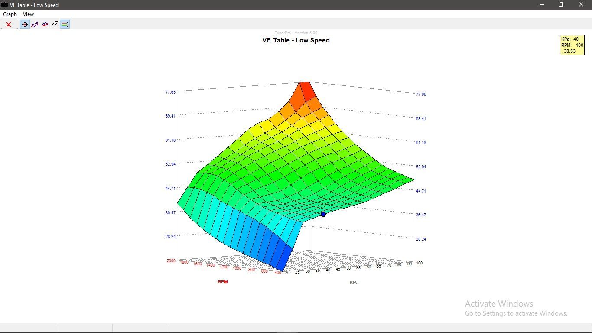
Task: Click the RPM axis label
Action: 223,282
